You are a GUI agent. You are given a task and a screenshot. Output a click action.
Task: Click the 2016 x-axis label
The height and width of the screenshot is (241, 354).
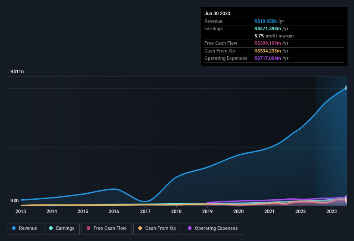[114, 211]
